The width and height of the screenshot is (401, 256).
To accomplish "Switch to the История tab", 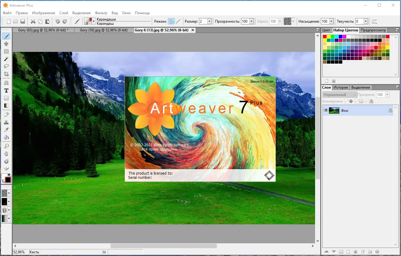I will (341, 87).
